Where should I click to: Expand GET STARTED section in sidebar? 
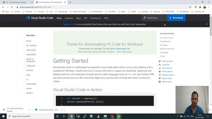(31, 46)
